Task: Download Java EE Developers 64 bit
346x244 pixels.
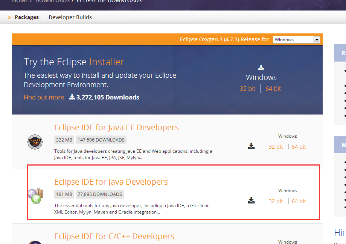Action: [299, 147]
